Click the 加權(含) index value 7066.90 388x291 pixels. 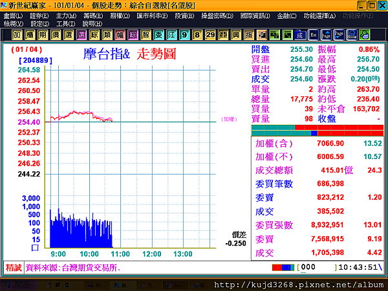[x=330, y=144]
